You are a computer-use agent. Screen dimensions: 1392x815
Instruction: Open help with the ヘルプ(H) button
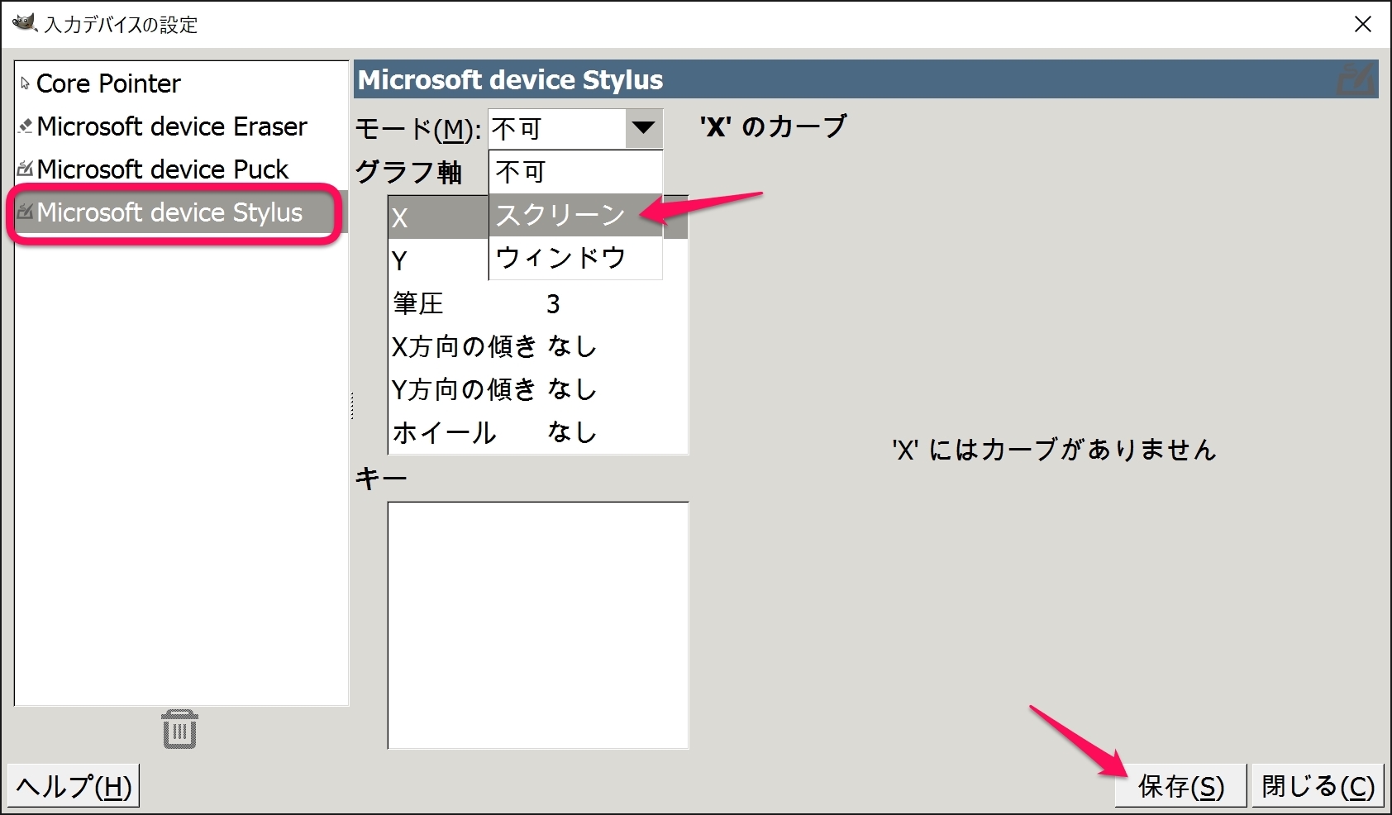73,784
